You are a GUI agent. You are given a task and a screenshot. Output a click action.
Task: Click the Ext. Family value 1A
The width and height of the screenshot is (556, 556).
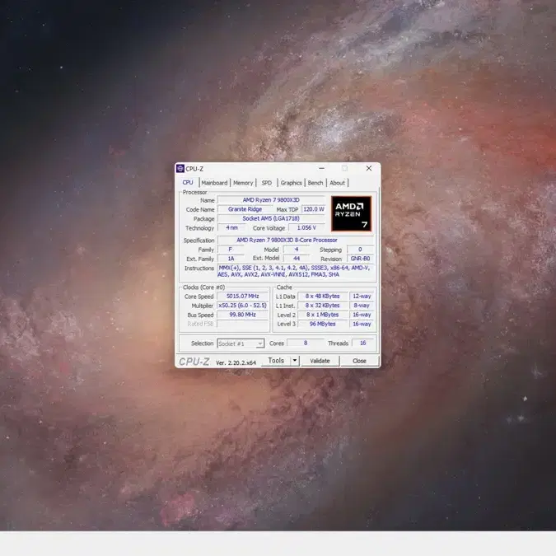pyautogui.click(x=231, y=259)
